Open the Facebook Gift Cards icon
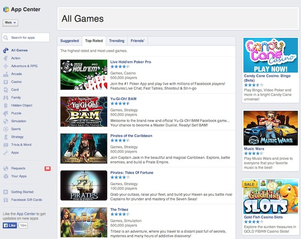The width and height of the screenshot is (301, 239). pyautogui.click(x=5, y=200)
